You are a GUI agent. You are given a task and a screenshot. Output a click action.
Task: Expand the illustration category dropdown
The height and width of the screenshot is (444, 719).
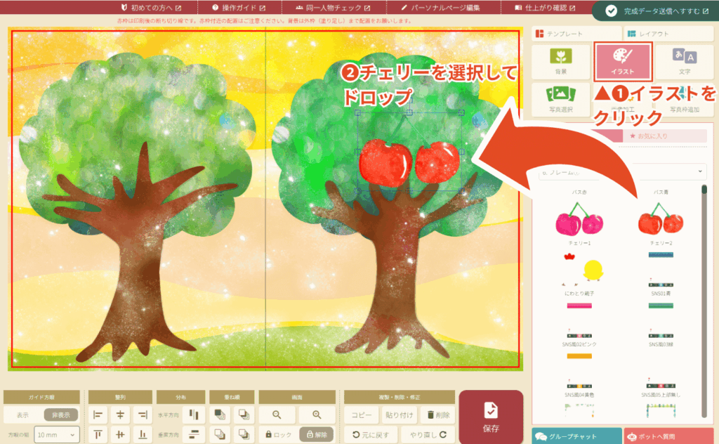tap(621, 171)
